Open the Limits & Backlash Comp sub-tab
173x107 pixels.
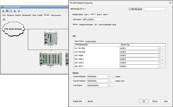pos(107,25)
